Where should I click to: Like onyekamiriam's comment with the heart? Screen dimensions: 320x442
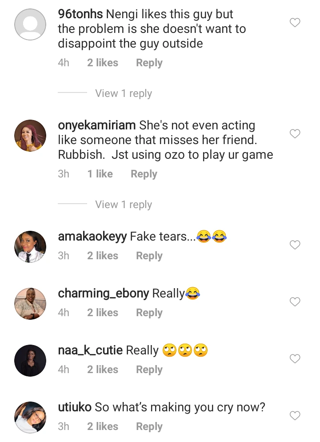click(x=295, y=134)
